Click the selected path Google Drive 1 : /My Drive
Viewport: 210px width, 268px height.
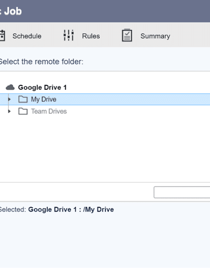[71, 210]
